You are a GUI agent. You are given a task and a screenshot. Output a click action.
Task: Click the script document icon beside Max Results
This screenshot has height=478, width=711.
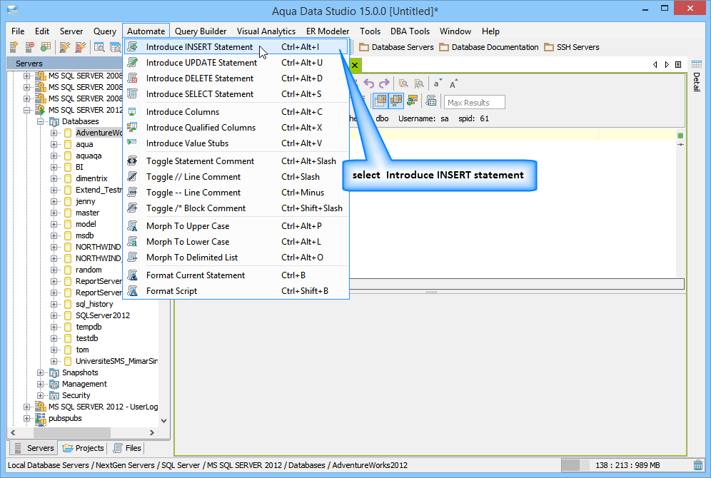[431, 101]
